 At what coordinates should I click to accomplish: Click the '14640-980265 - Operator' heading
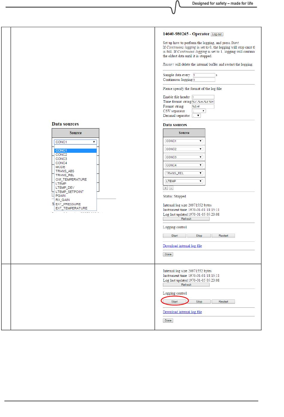[186, 34]
